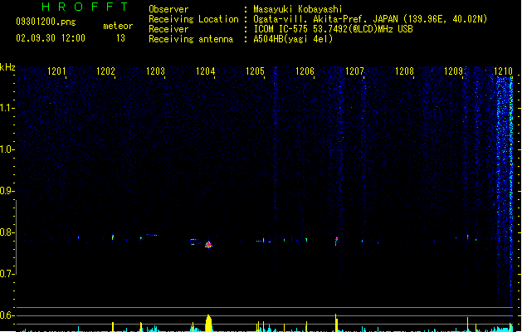The height and width of the screenshot is (332, 522).
Task: Click the 'Receiver' field label
Action: tap(168, 29)
